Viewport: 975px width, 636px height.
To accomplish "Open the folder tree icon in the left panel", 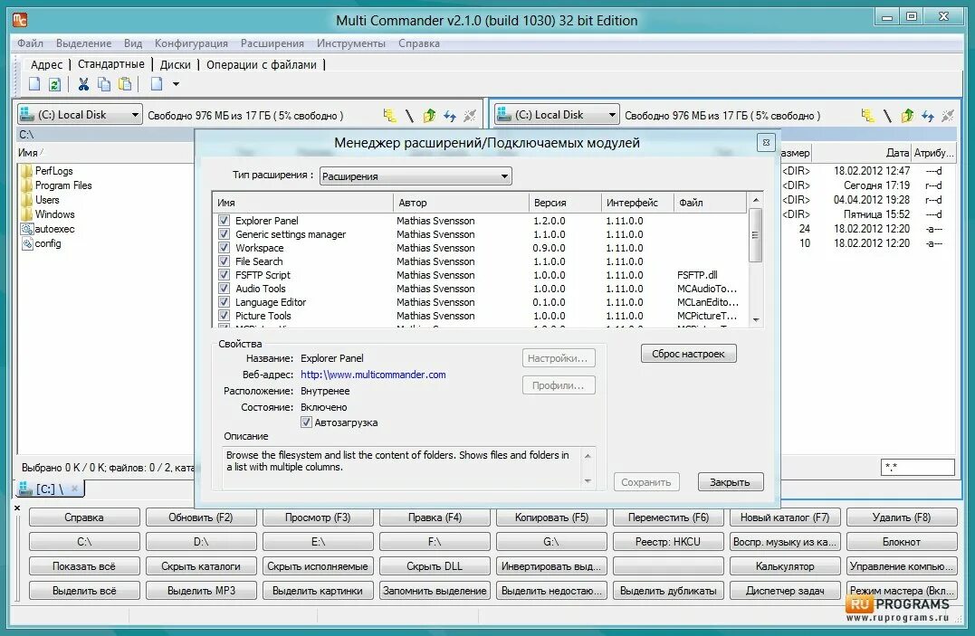I will coord(390,115).
